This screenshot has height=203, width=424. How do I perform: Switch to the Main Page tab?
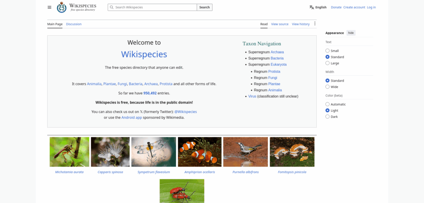click(55, 24)
